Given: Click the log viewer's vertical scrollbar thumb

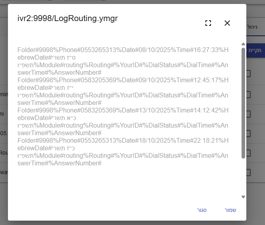Looking at the screenshot, I should click(x=243, y=103).
